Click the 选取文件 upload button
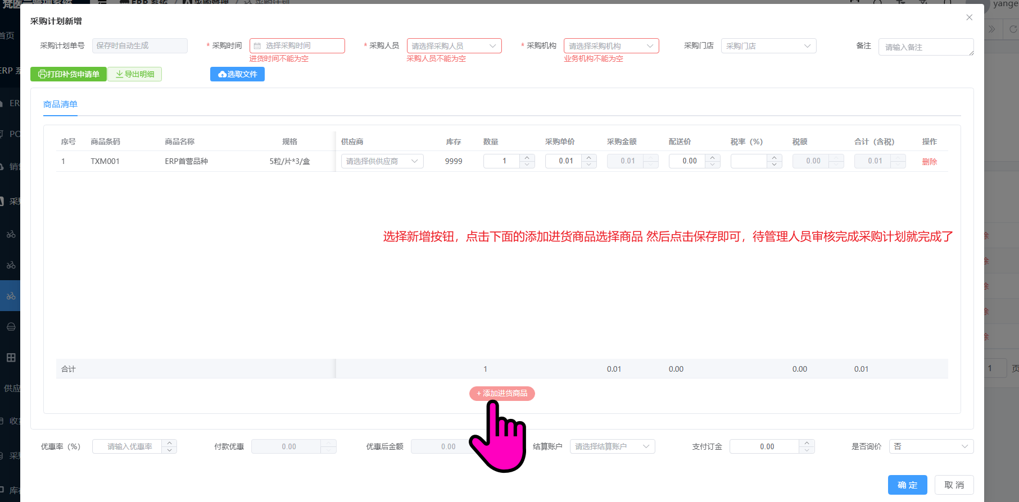This screenshot has width=1019, height=502. (x=237, y=74)
